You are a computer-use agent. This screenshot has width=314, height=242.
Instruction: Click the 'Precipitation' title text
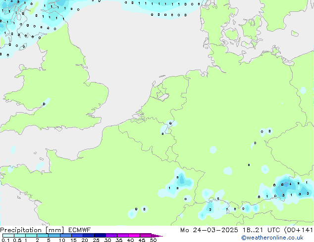21,230
